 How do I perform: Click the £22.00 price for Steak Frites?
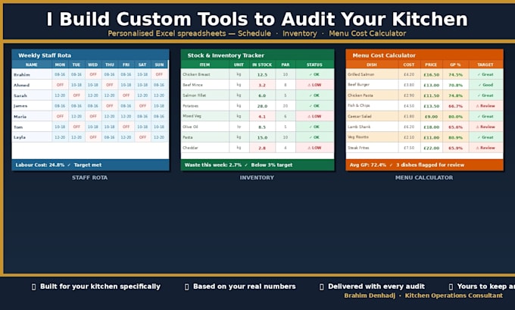tap(431, 148)
